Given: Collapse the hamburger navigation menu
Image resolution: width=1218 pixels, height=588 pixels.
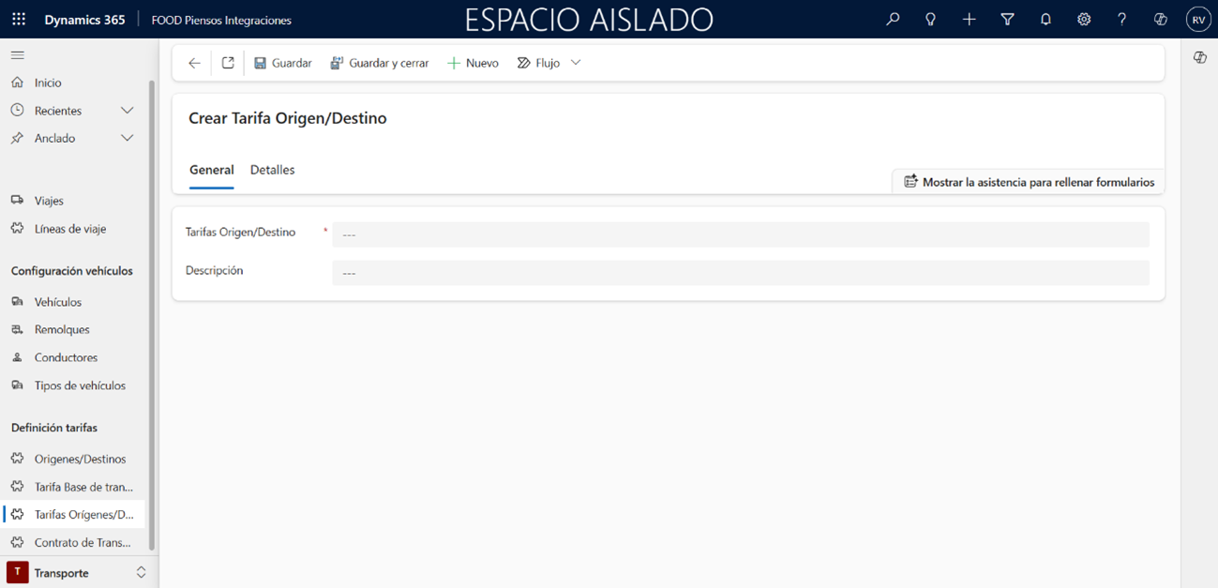Looking at the screenshot, I should pyautogui.click(x=18, y=55).
